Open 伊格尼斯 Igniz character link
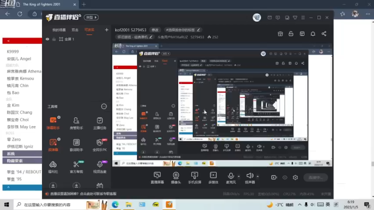 coord(20,147)
